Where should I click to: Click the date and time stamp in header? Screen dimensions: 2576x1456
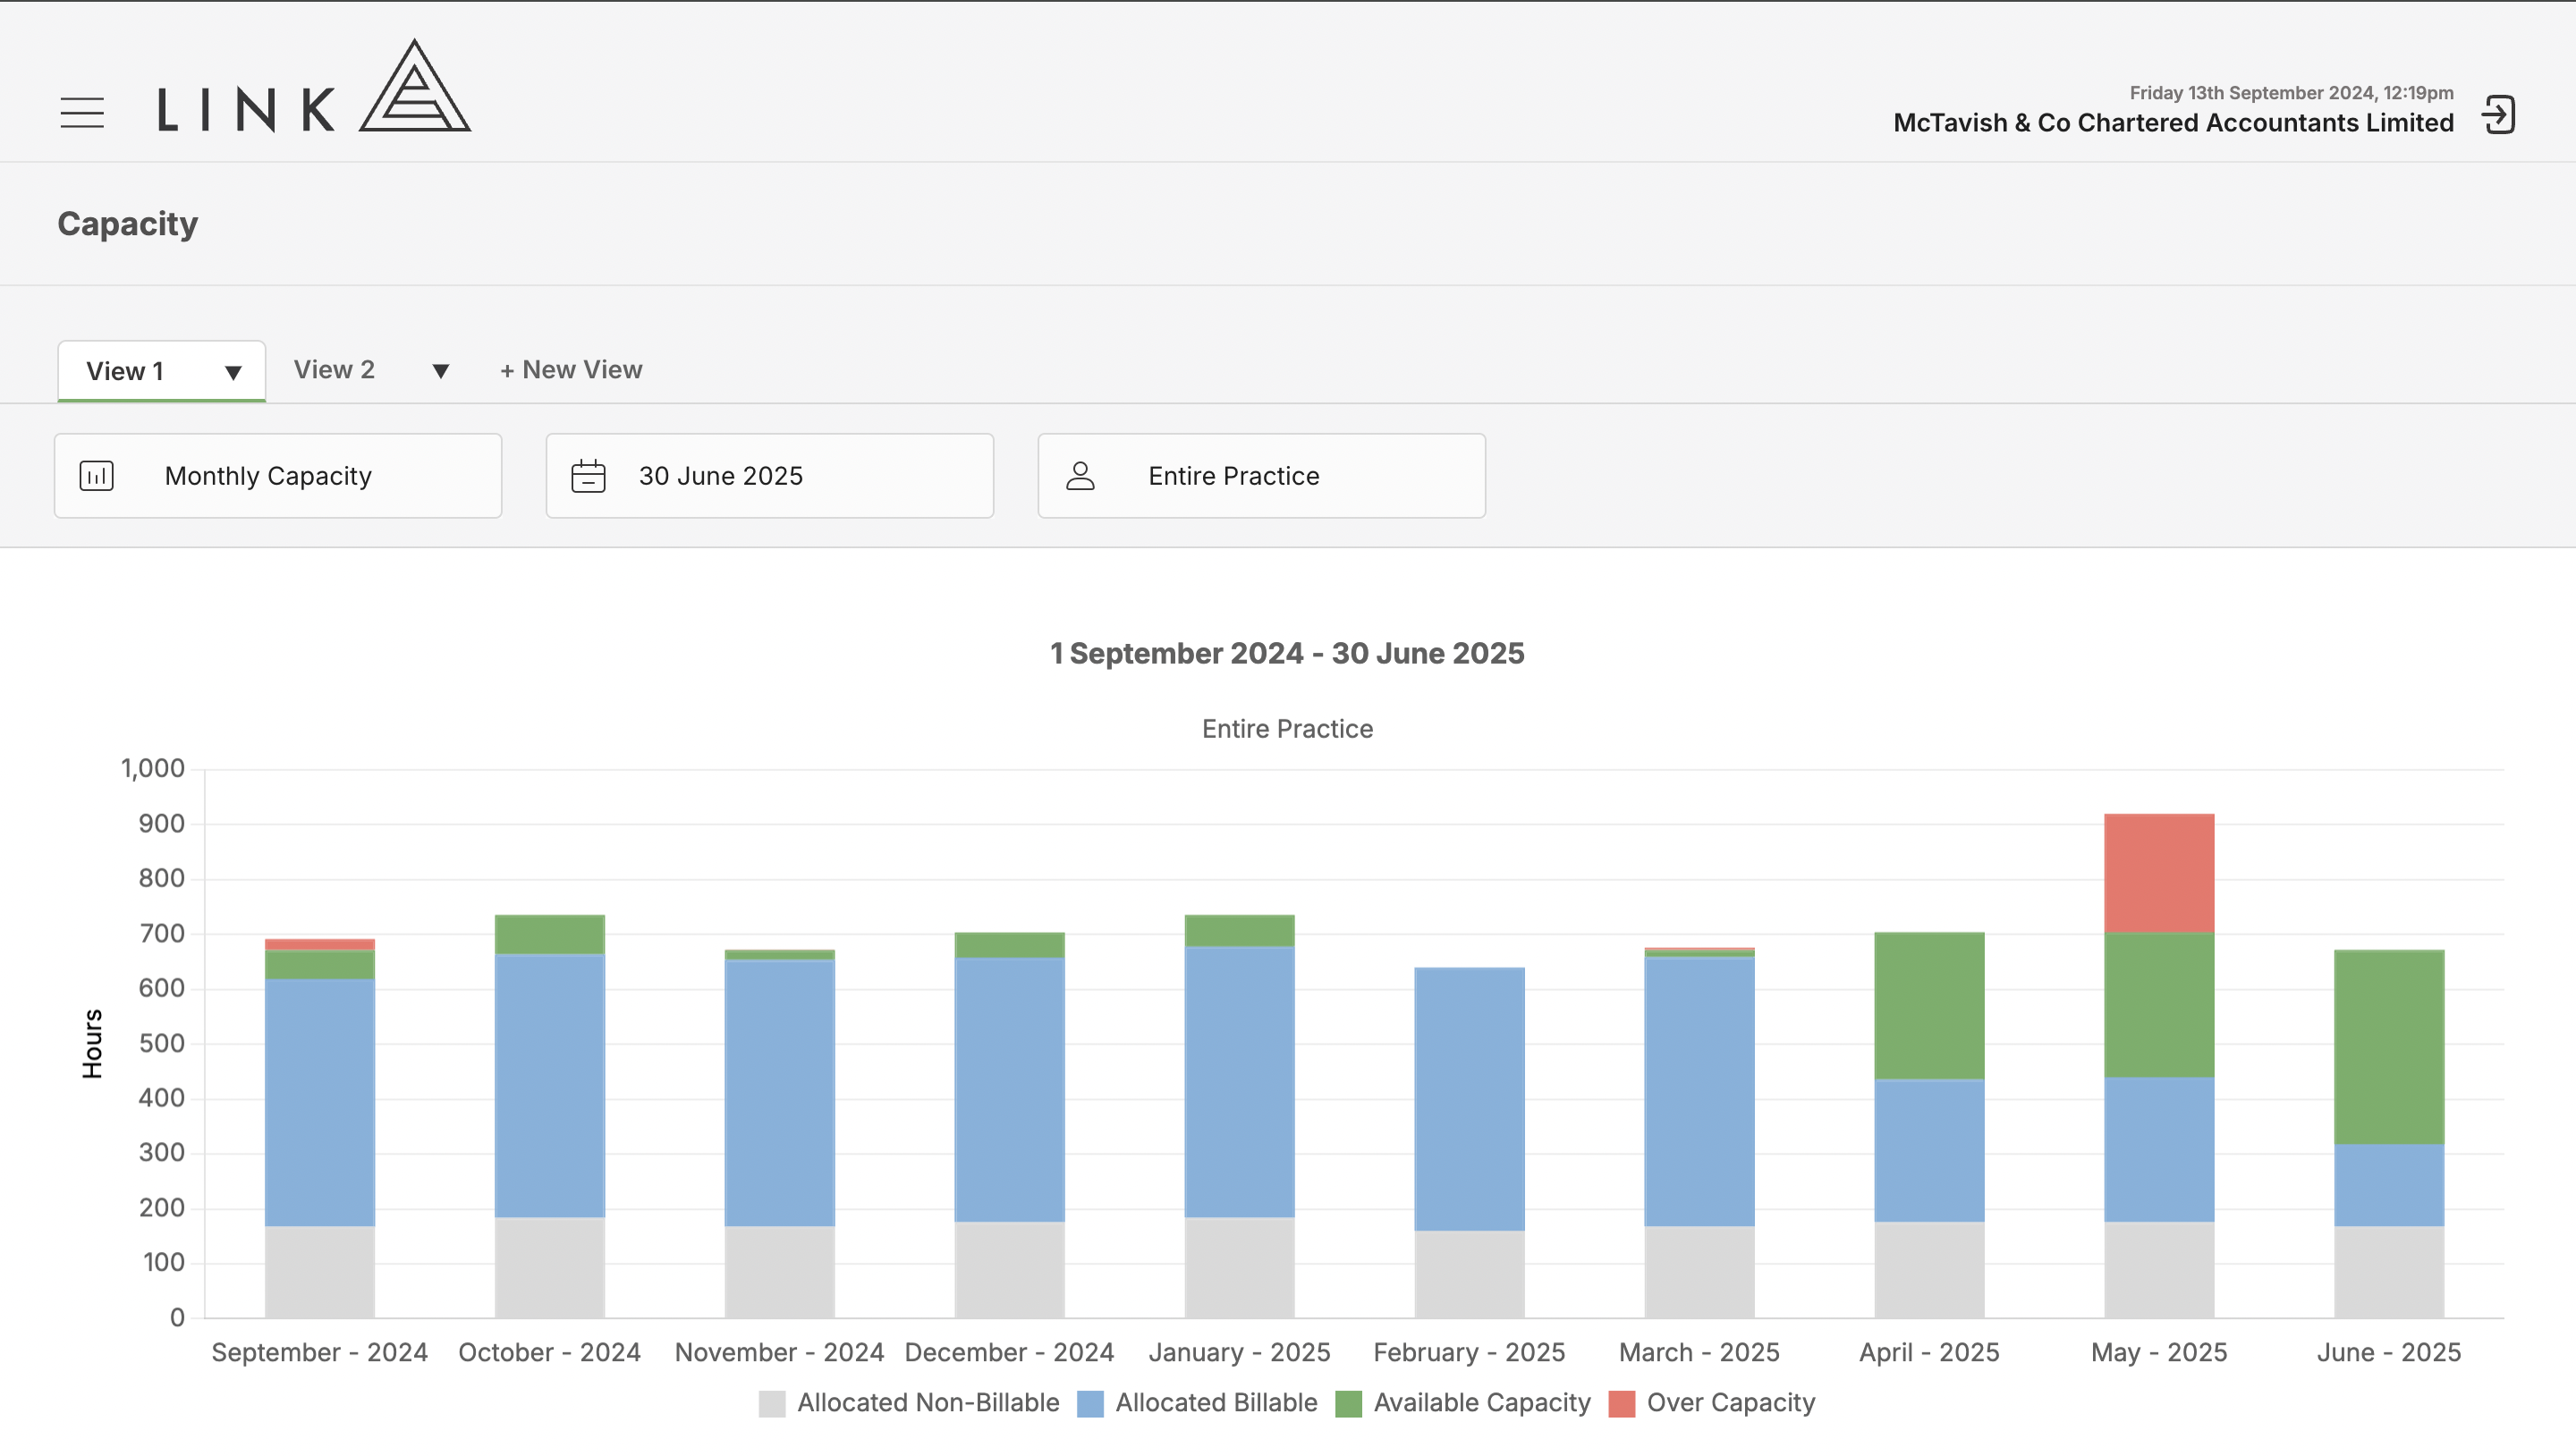(x=2291, y=93)
